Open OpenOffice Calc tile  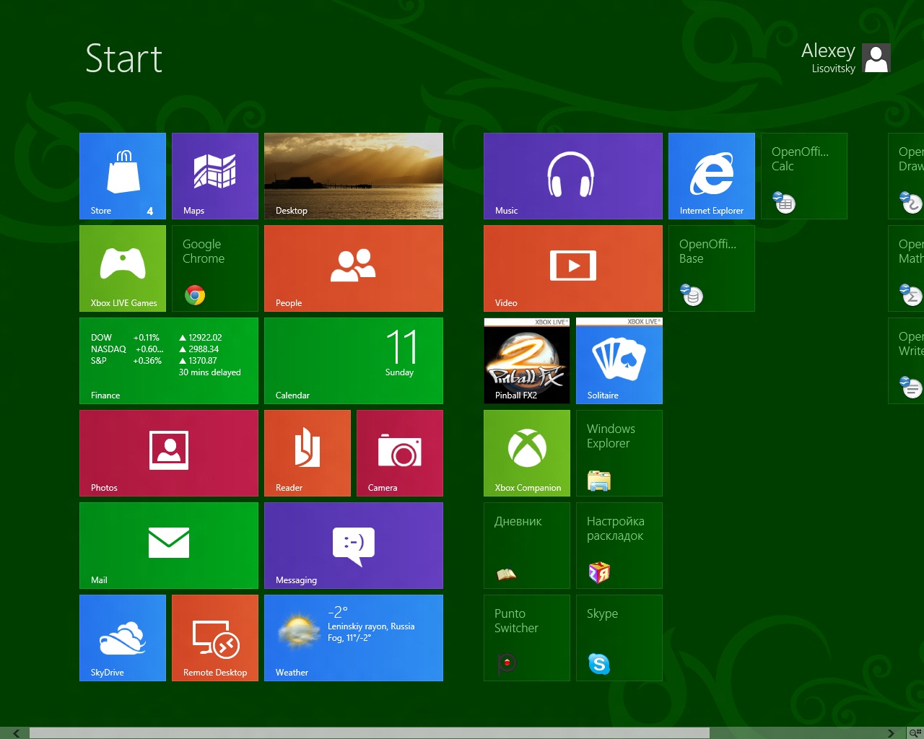click(x=804, y=176)
